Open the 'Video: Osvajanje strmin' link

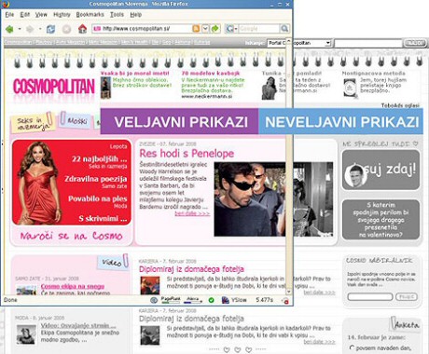[78, 325]
